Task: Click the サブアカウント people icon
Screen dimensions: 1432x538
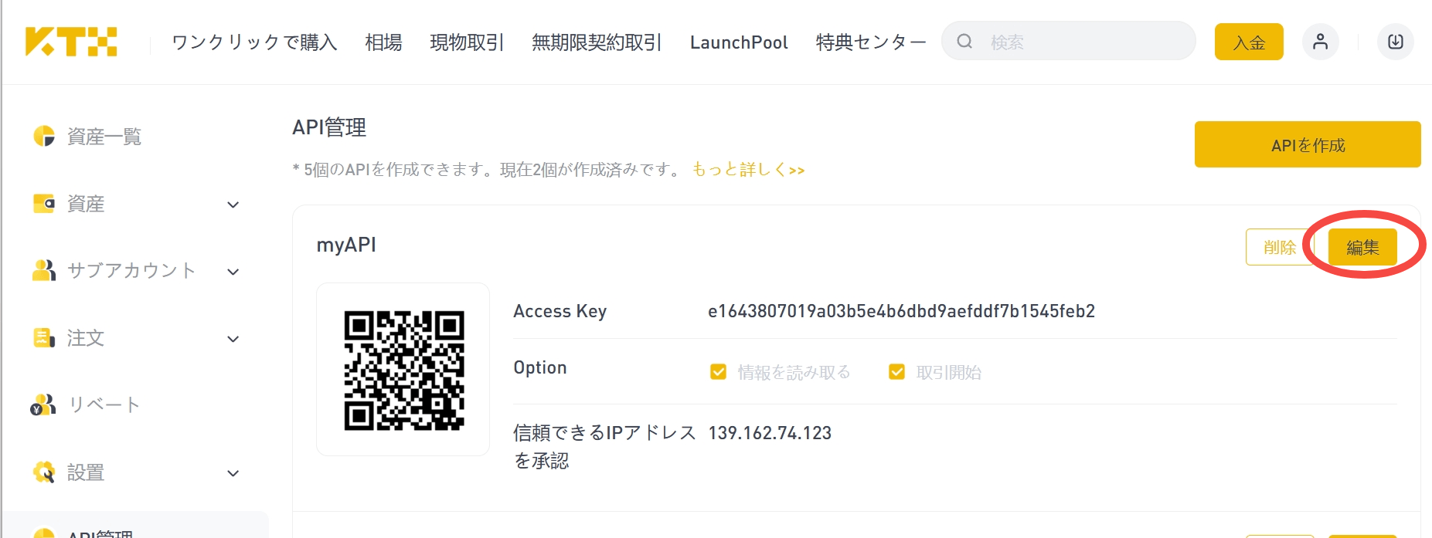Action: coord(44,270)
